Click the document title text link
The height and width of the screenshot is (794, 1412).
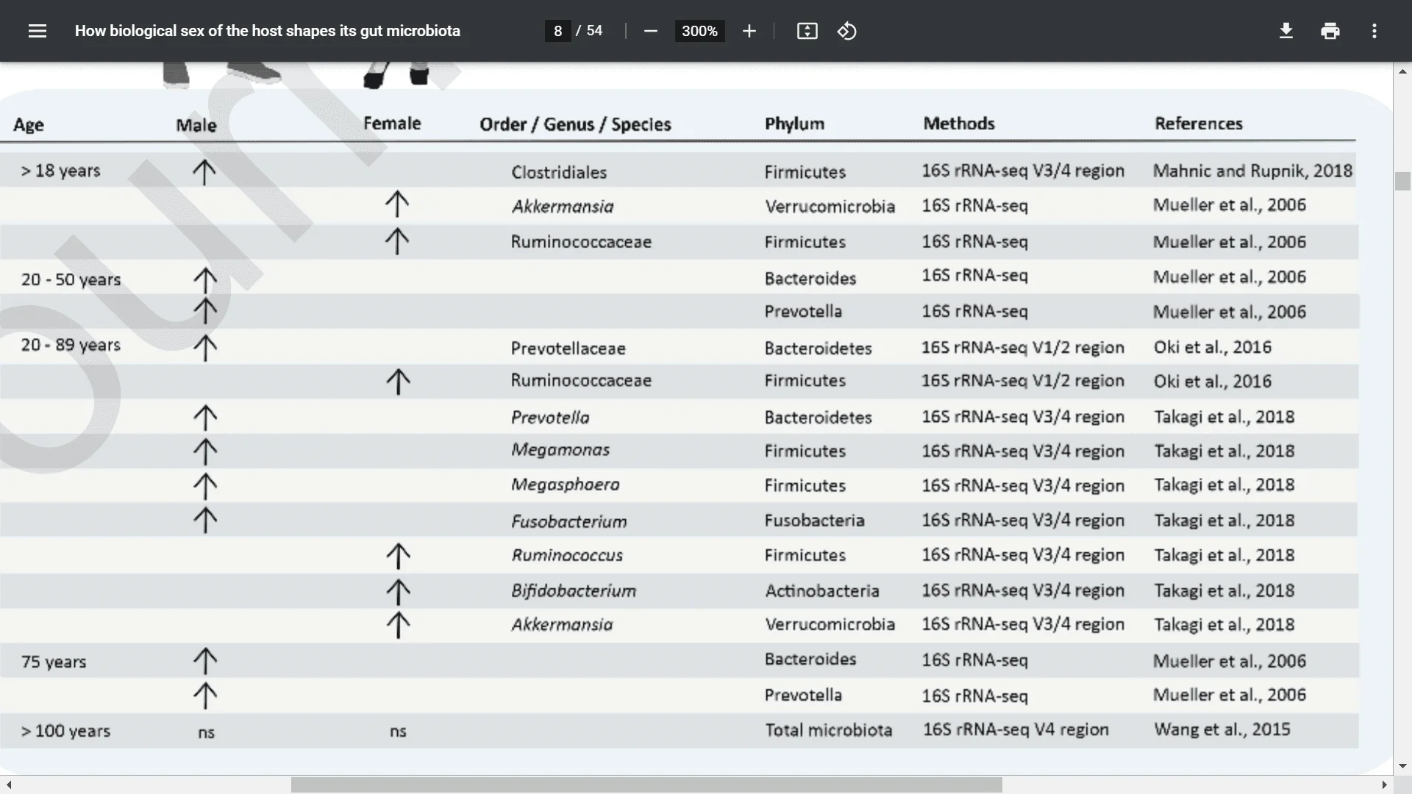pos(268,31)
